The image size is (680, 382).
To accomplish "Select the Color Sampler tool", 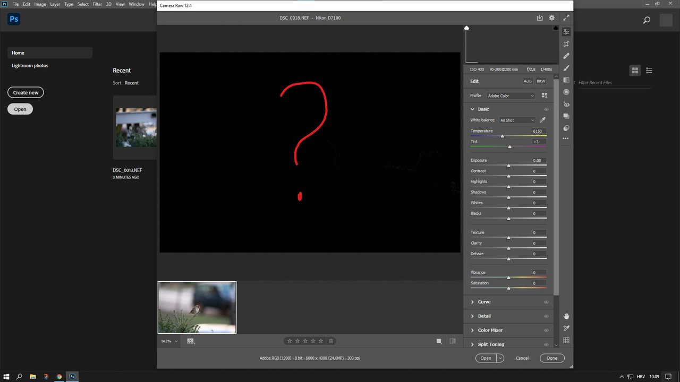I will [566, 328].
